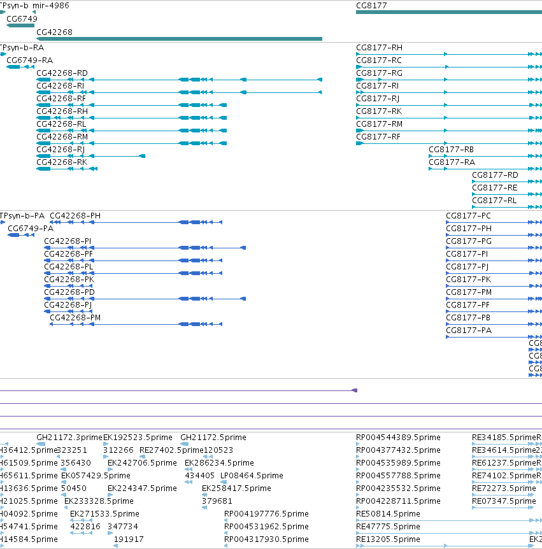Viewport: 542px width, 549px height.
Task: Select the CG8177-RM transcript label
Action: [379, 124]
